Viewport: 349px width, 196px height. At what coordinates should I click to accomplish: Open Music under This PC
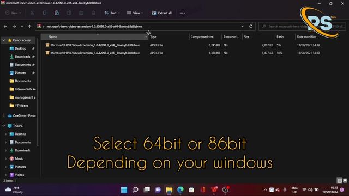16,158
